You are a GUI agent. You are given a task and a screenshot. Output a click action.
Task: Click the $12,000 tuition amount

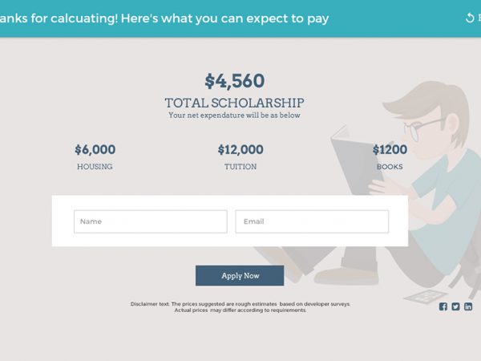[x=240, y=149]
